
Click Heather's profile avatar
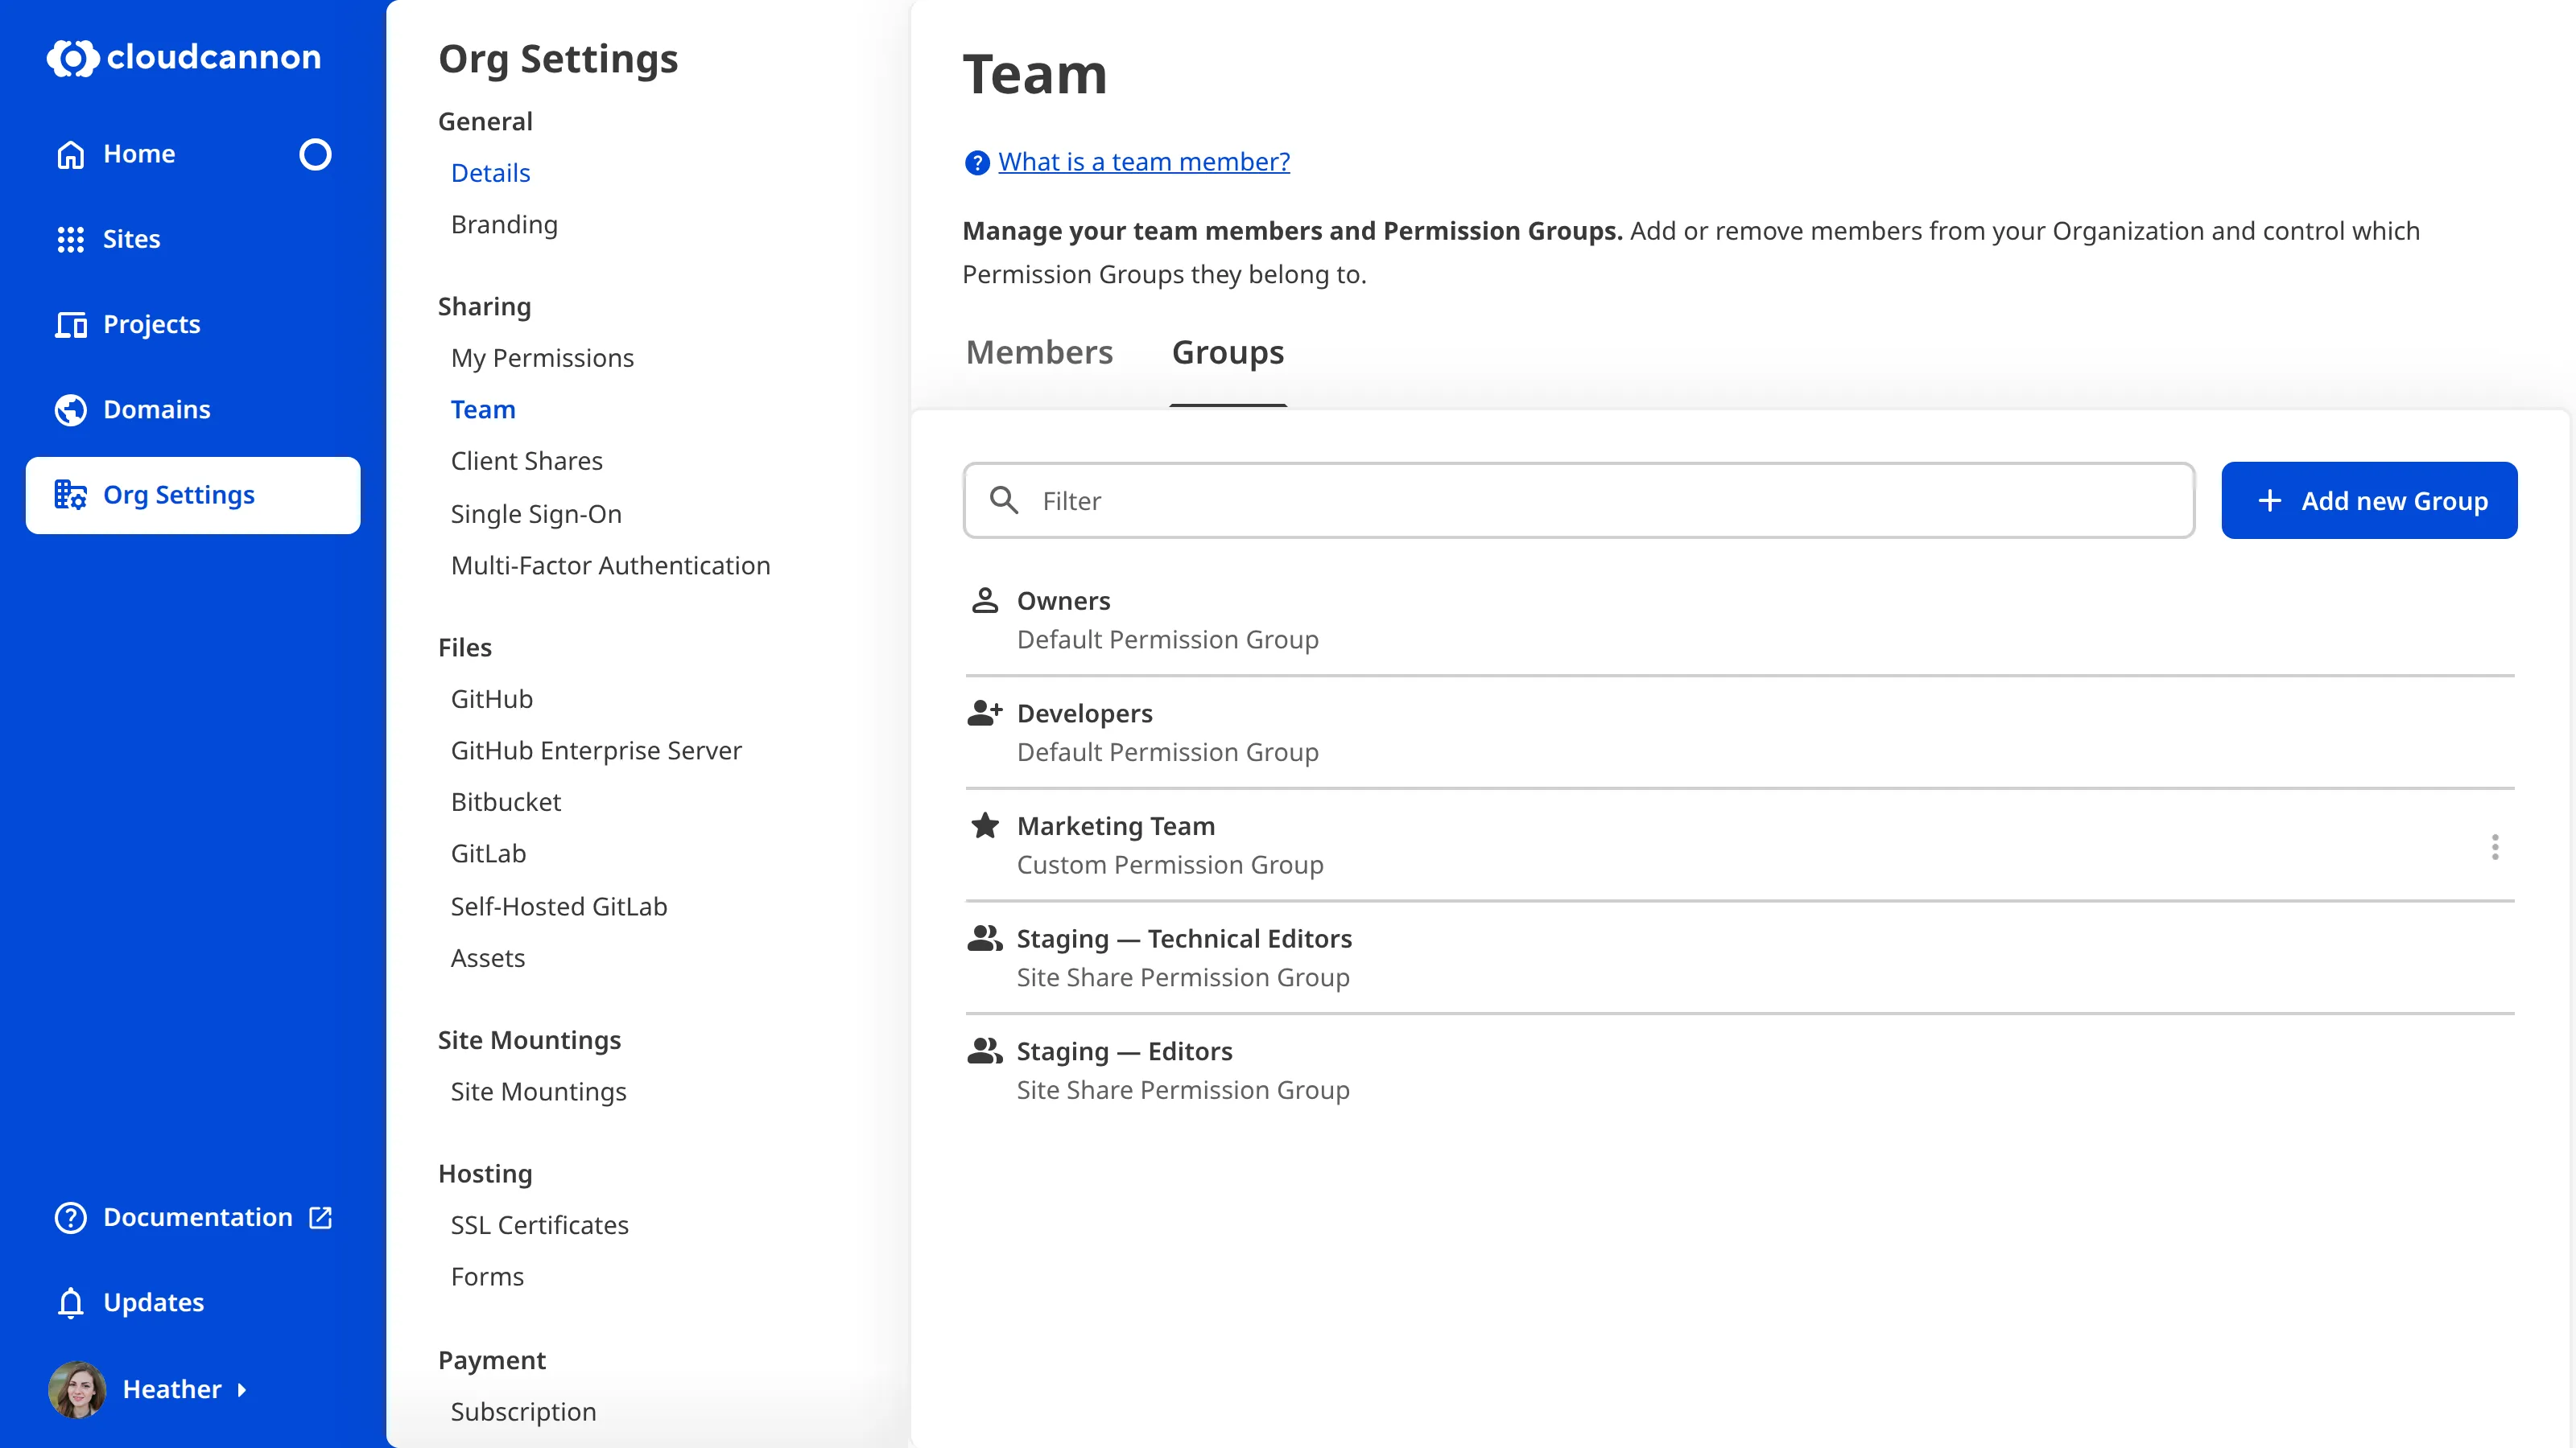pyautogui.click(x=77, y=1389)
